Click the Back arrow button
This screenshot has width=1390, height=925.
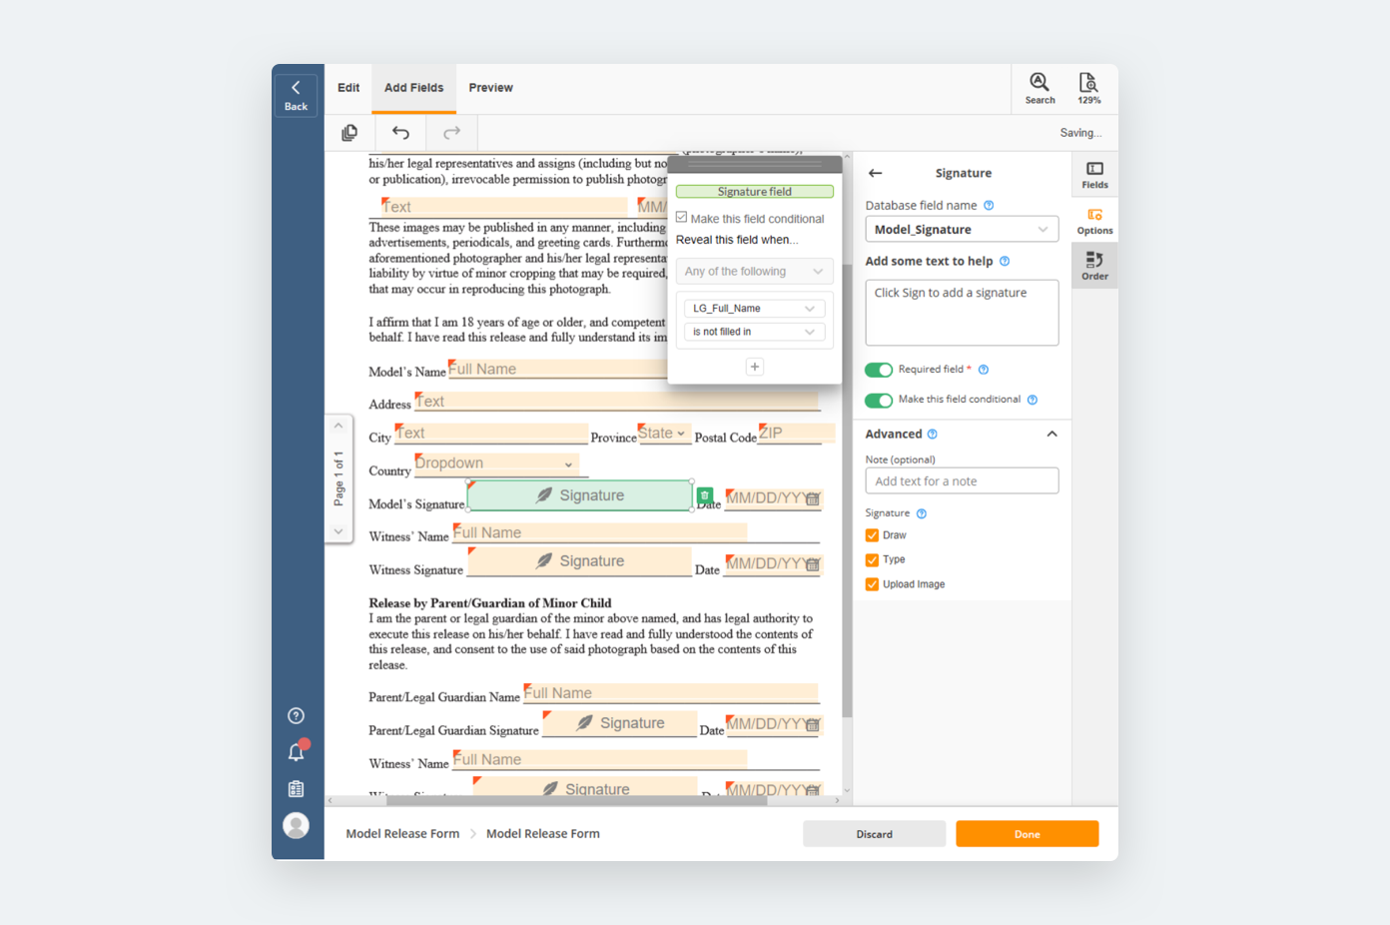tap(296, 94)
